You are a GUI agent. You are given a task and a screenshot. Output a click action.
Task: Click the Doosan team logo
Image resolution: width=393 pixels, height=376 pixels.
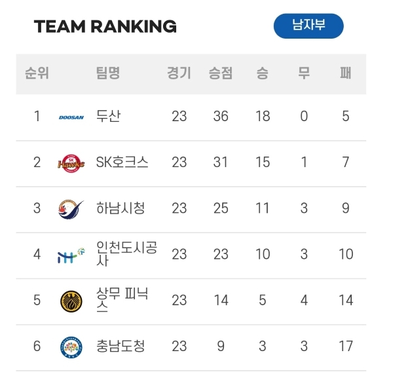(71, 117)
